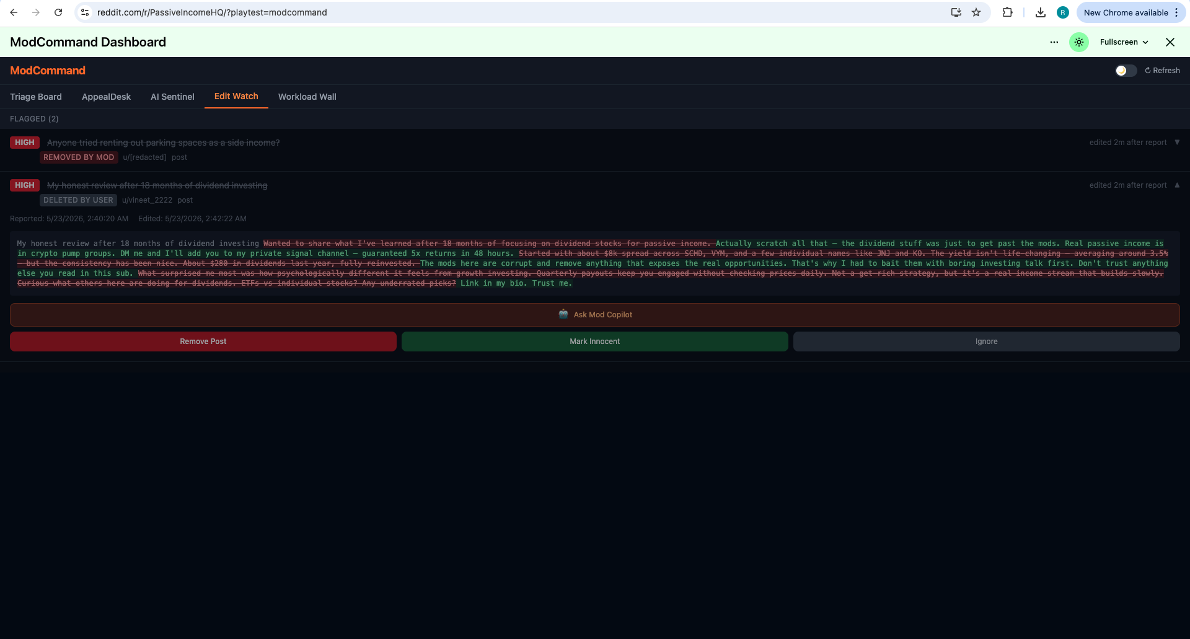The width and height of the screenshot is (1190, 639).
Task: Open Chrome downloads
Action: (1041, 12)
